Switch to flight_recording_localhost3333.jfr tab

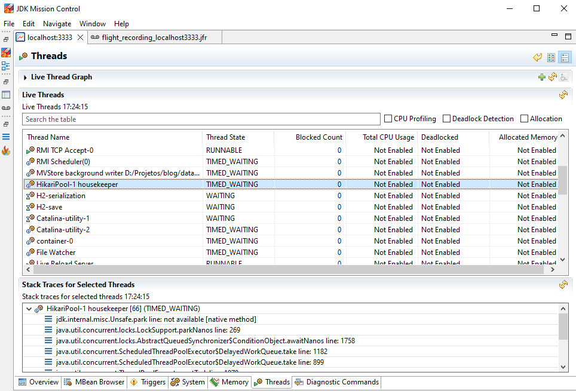point(154,38)
